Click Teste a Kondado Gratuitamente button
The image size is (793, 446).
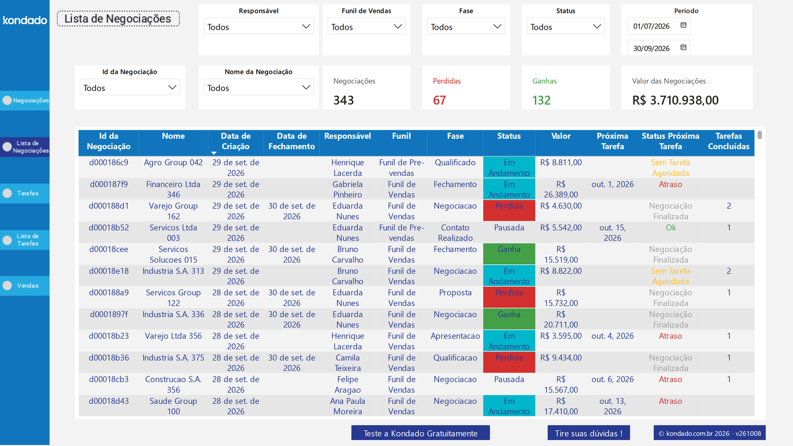pos(421,433)
